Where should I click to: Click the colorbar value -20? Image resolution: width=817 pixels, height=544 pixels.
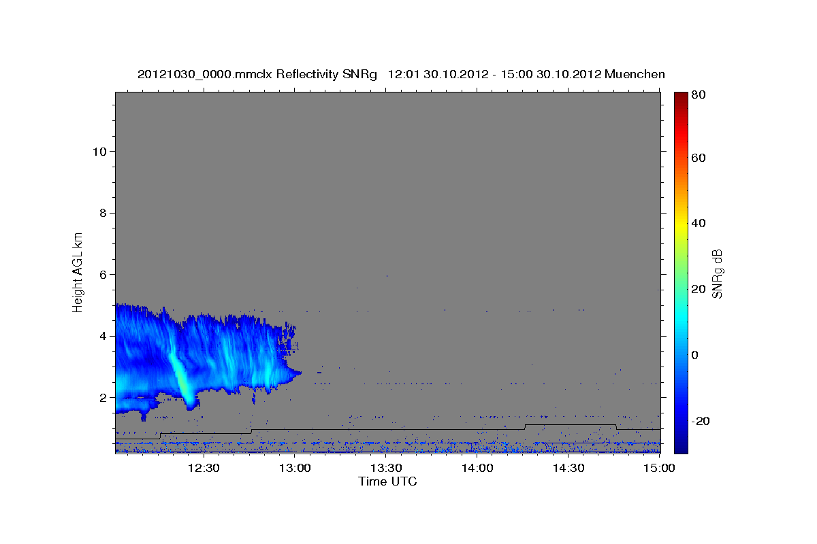click(x=701, y=421)
